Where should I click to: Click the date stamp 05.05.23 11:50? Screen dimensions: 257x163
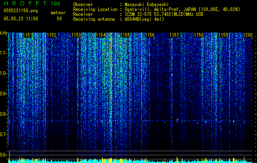point(21,19)
